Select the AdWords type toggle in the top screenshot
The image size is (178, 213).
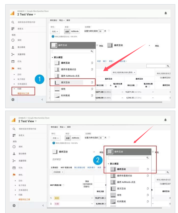tap(75, 32)
